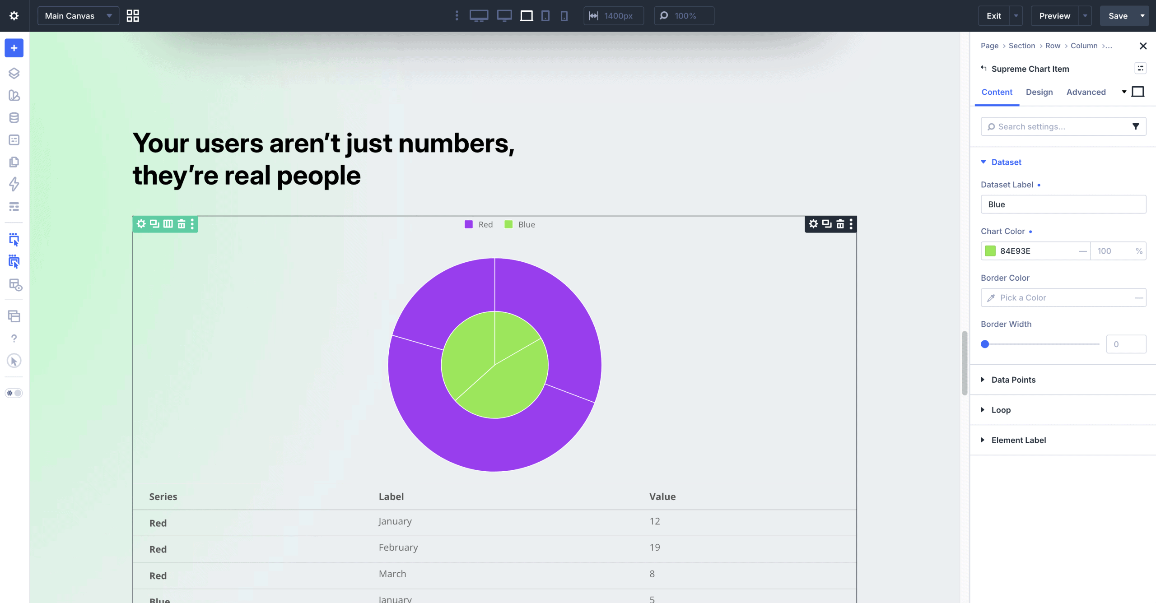Go back using arrow beside Supreme Chart Item
Viewport: 1156px width, 603px height.
tap(984, 68)
